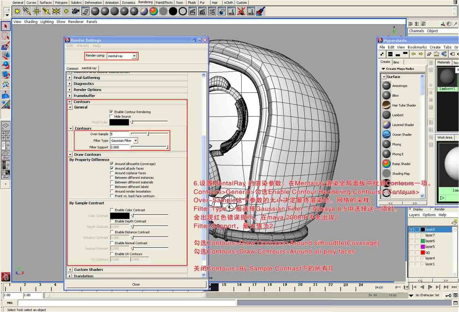Close the Render Settings dialog via Close button
Viewport: 459px width, 312px height.
(136, 284)
